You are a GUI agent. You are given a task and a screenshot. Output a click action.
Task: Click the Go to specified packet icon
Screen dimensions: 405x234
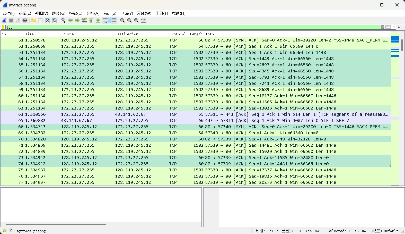point(84,20)
